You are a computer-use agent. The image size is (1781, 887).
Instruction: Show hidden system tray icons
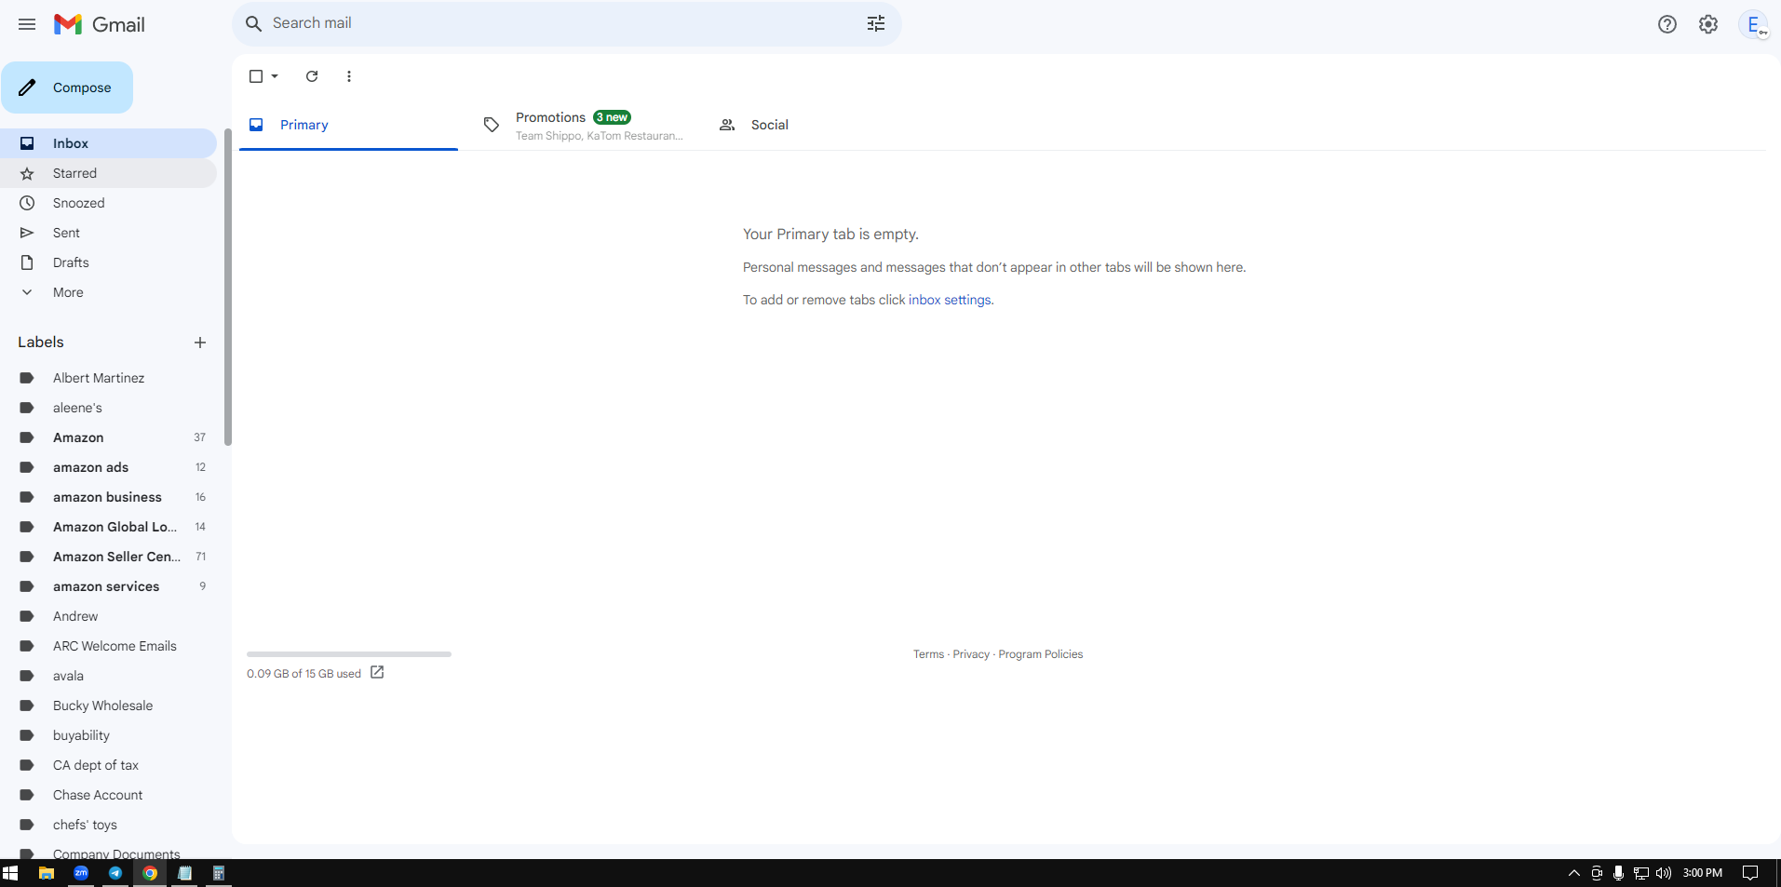(x=1574, y=873)
